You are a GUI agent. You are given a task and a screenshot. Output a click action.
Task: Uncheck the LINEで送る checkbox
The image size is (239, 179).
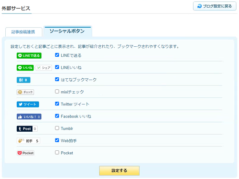pyautogui.click(x=57, y=55)
